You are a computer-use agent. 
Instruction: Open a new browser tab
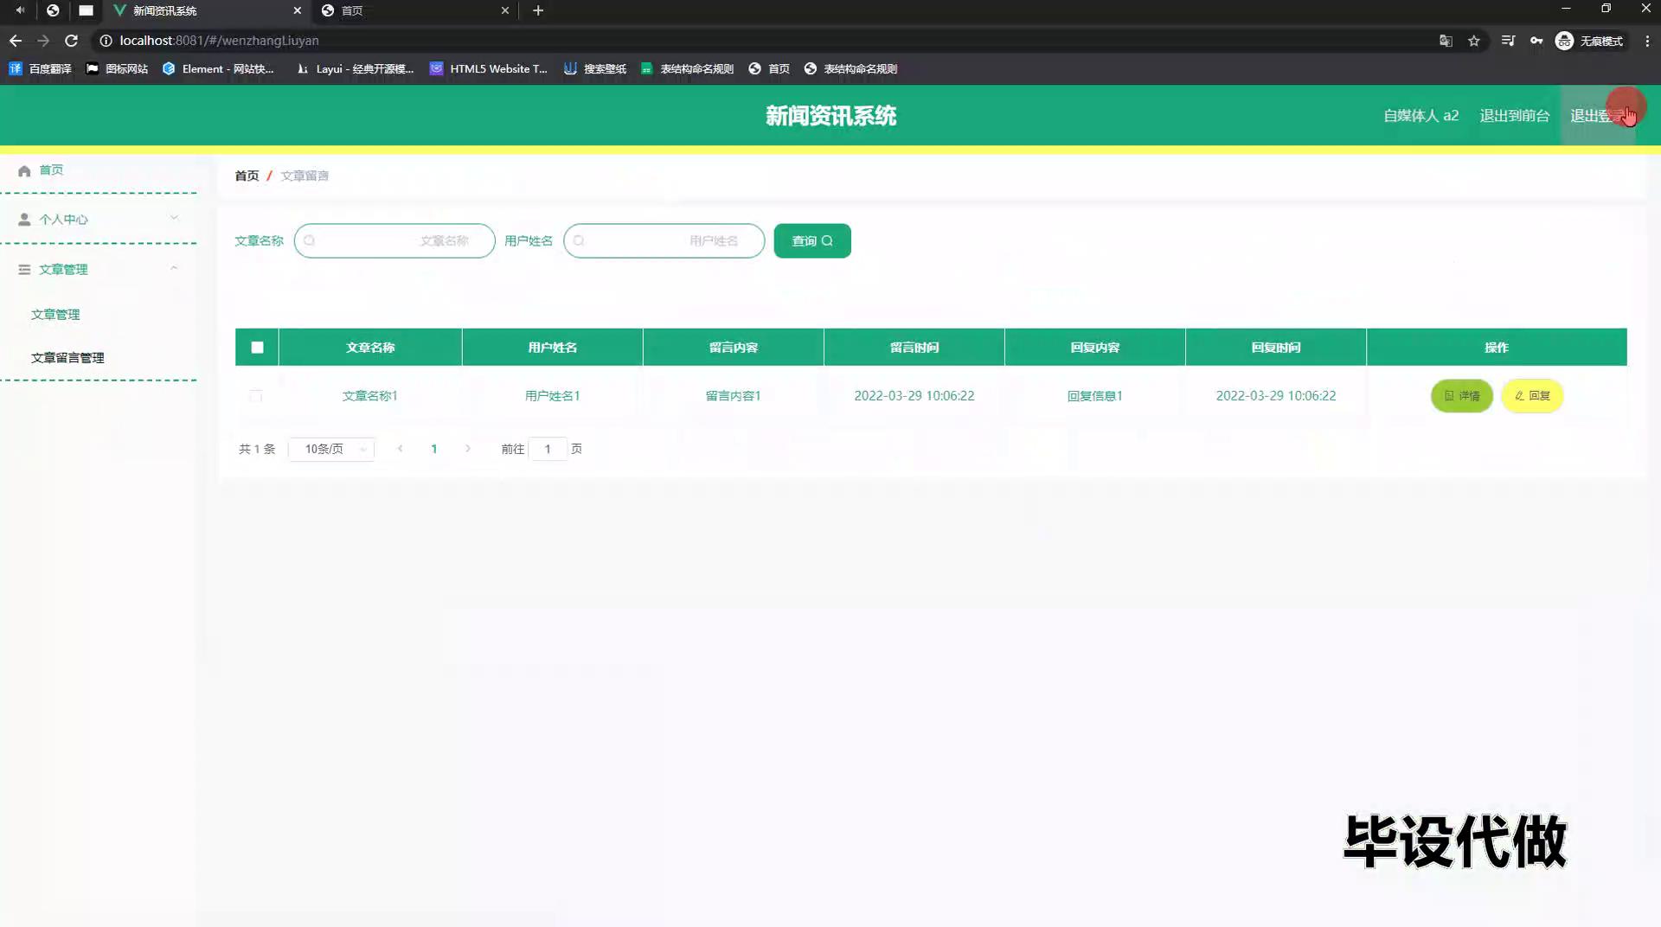538,10
